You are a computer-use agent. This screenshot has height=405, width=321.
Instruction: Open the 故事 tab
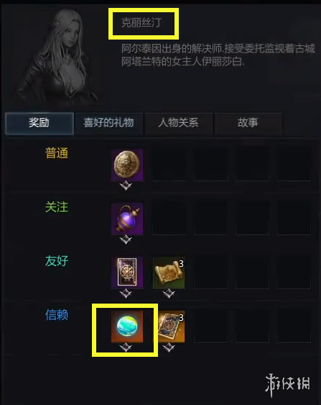coord(248,124)
